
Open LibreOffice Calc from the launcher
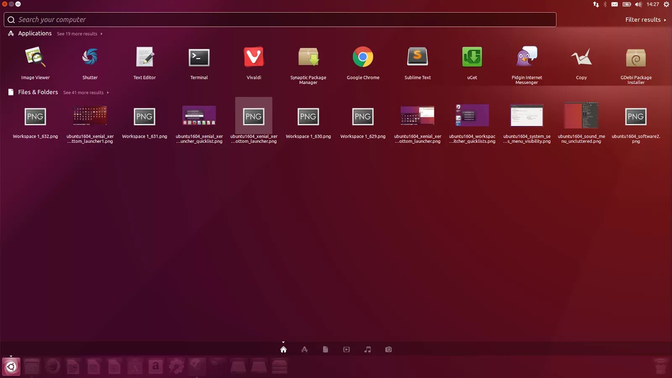pyautogui.click(x=93, y=367)
